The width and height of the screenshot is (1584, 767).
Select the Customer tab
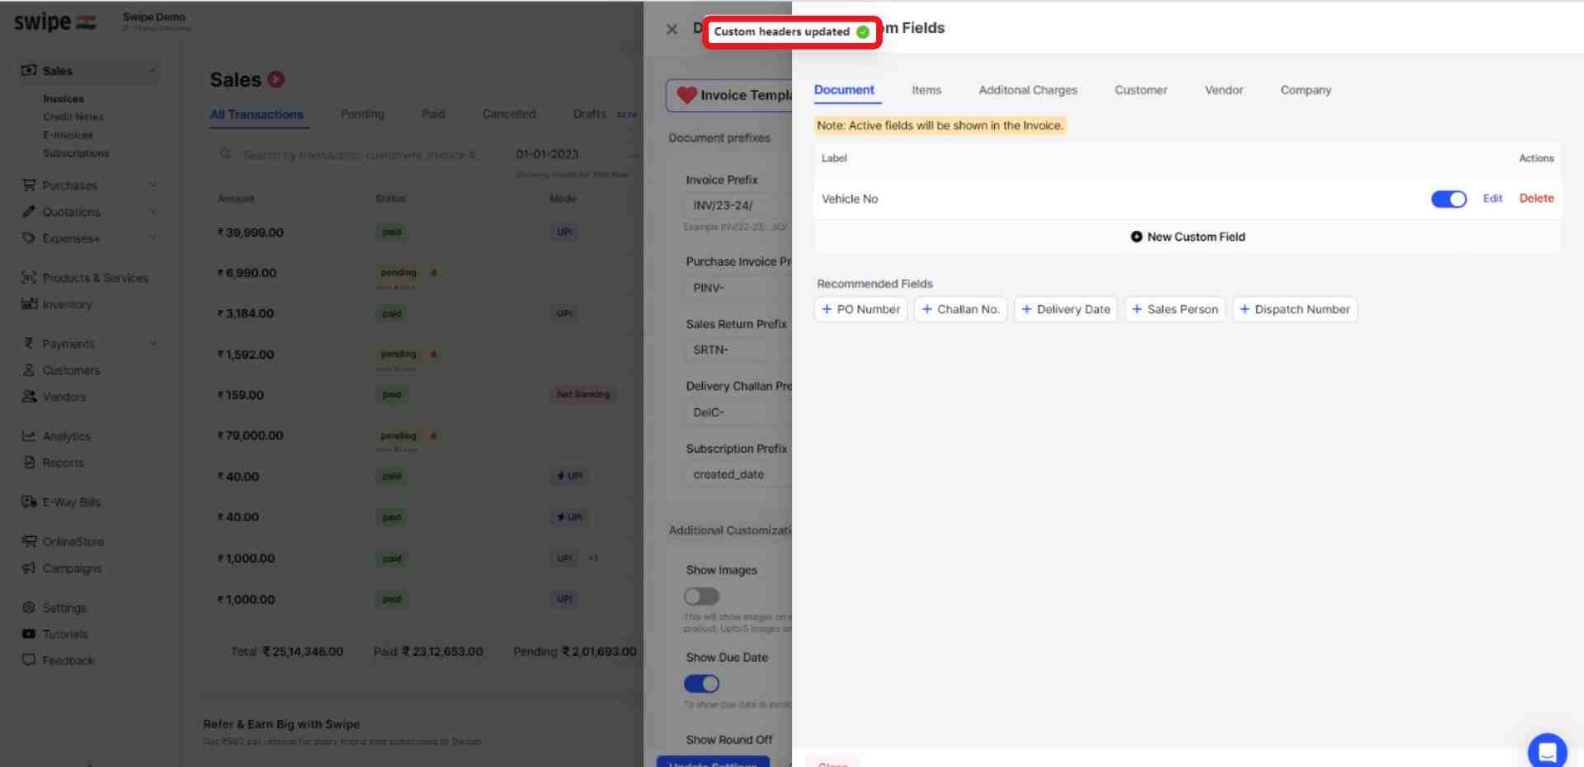1140,90
